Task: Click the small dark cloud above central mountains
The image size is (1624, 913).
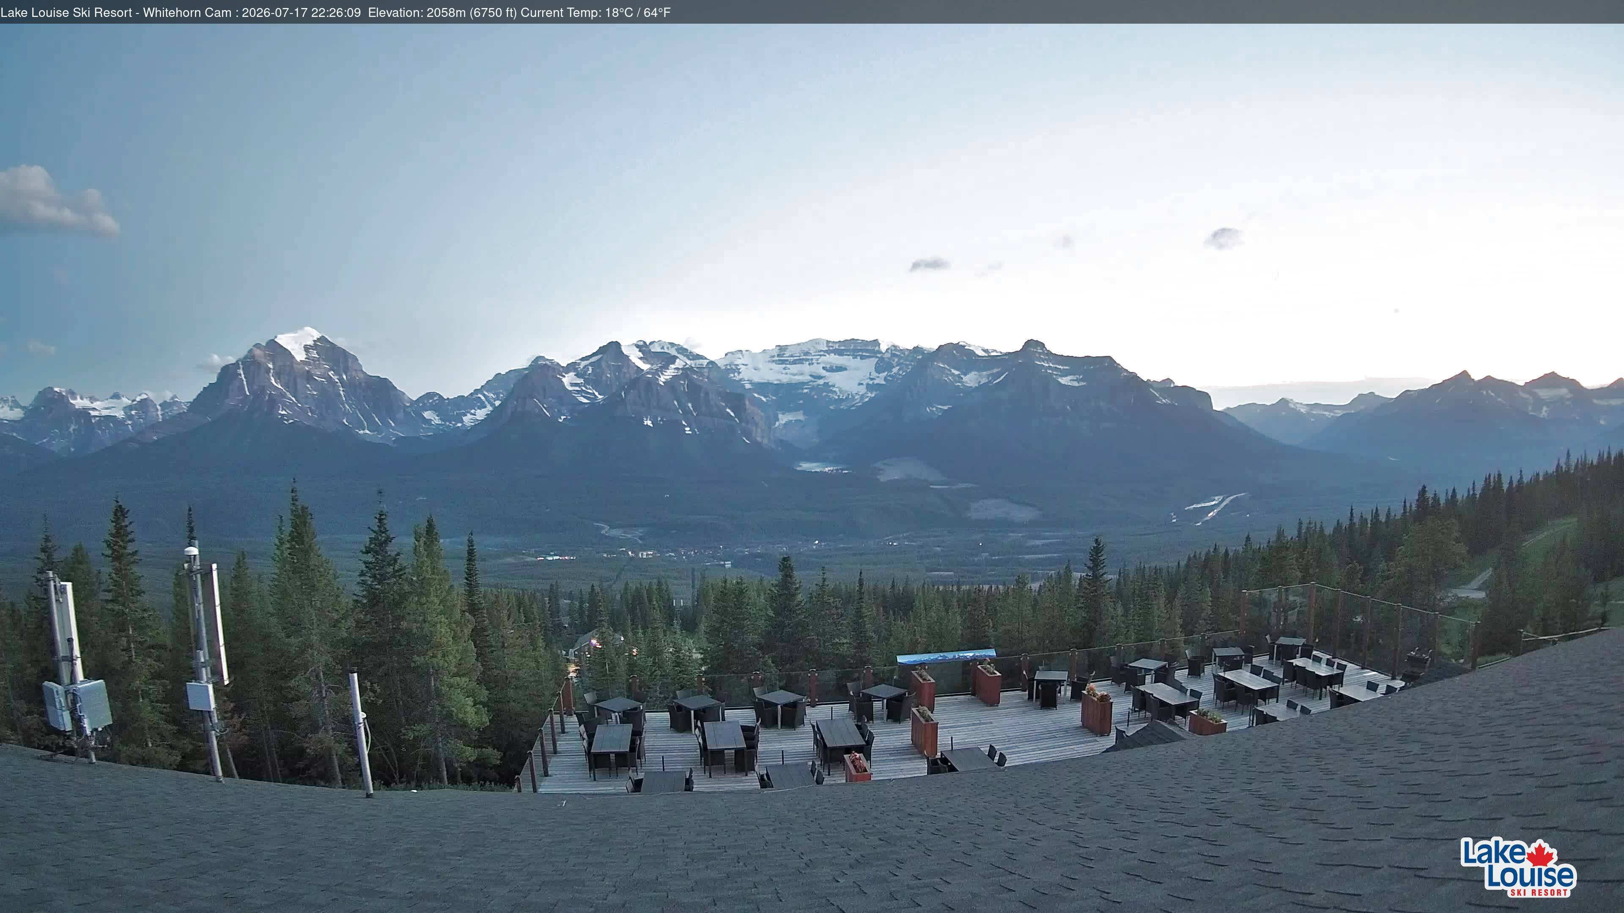Action: 929,265
